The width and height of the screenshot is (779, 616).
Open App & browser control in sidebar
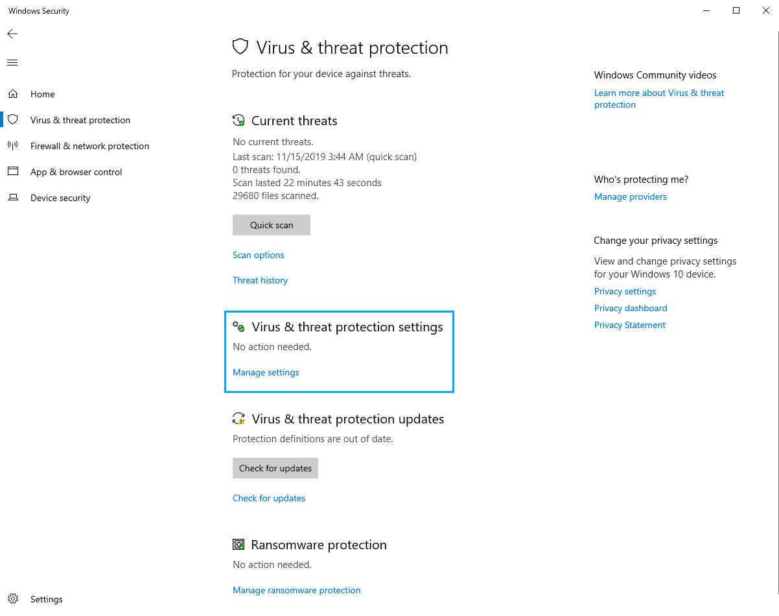[76, 172]
